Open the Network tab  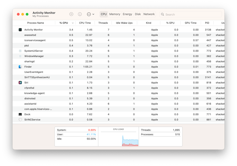tap(149, 14)
